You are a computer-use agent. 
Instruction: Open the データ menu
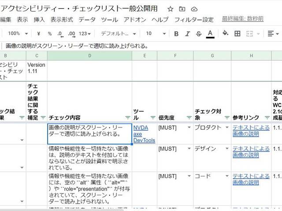click(87, 19)
